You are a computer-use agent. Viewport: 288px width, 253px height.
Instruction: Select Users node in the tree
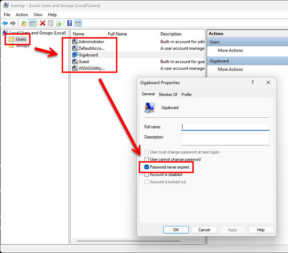pyautogui.click(x=21, y=39)
